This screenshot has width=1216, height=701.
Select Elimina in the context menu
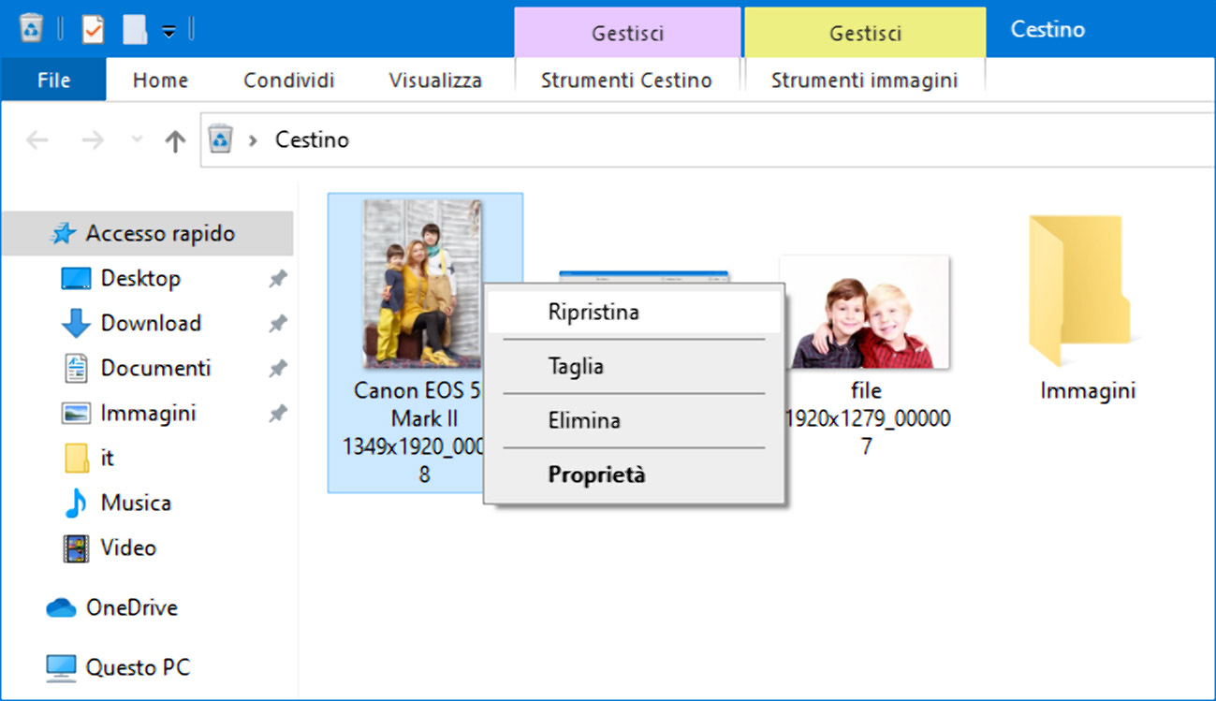point(584,421)
